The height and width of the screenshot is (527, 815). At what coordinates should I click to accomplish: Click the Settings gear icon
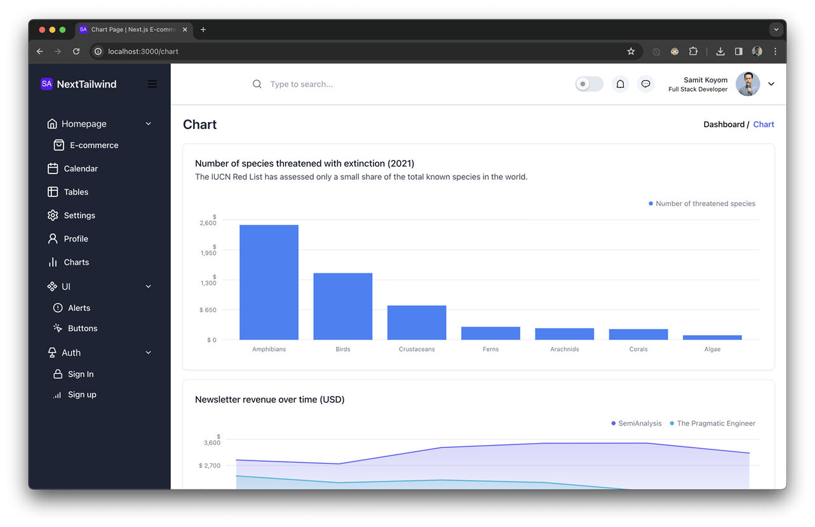pos(53,216)
